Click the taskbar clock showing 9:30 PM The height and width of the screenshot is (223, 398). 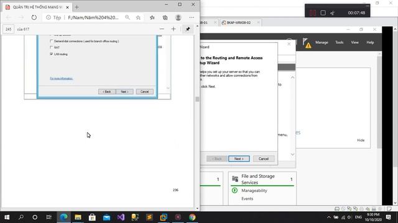(373, 217)
